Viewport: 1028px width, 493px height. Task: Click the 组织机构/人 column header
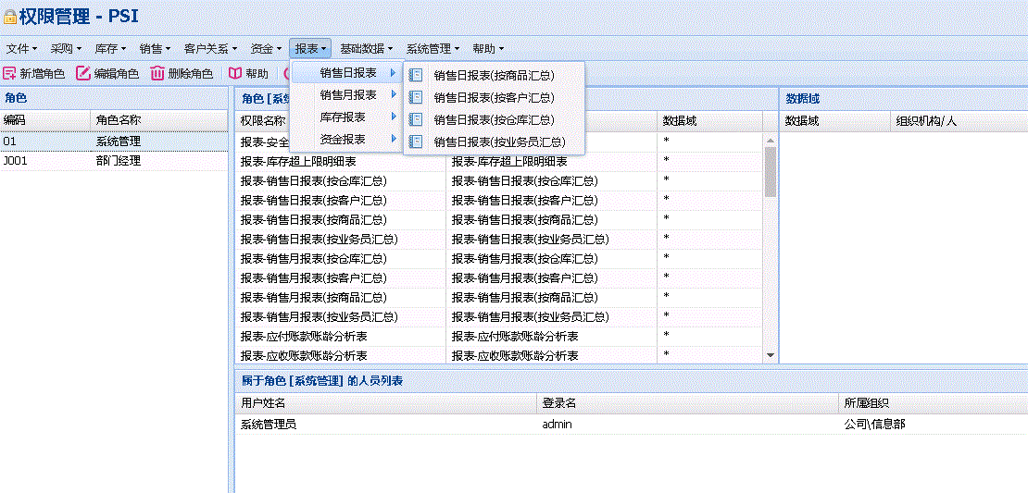click(x=959, y=121)
